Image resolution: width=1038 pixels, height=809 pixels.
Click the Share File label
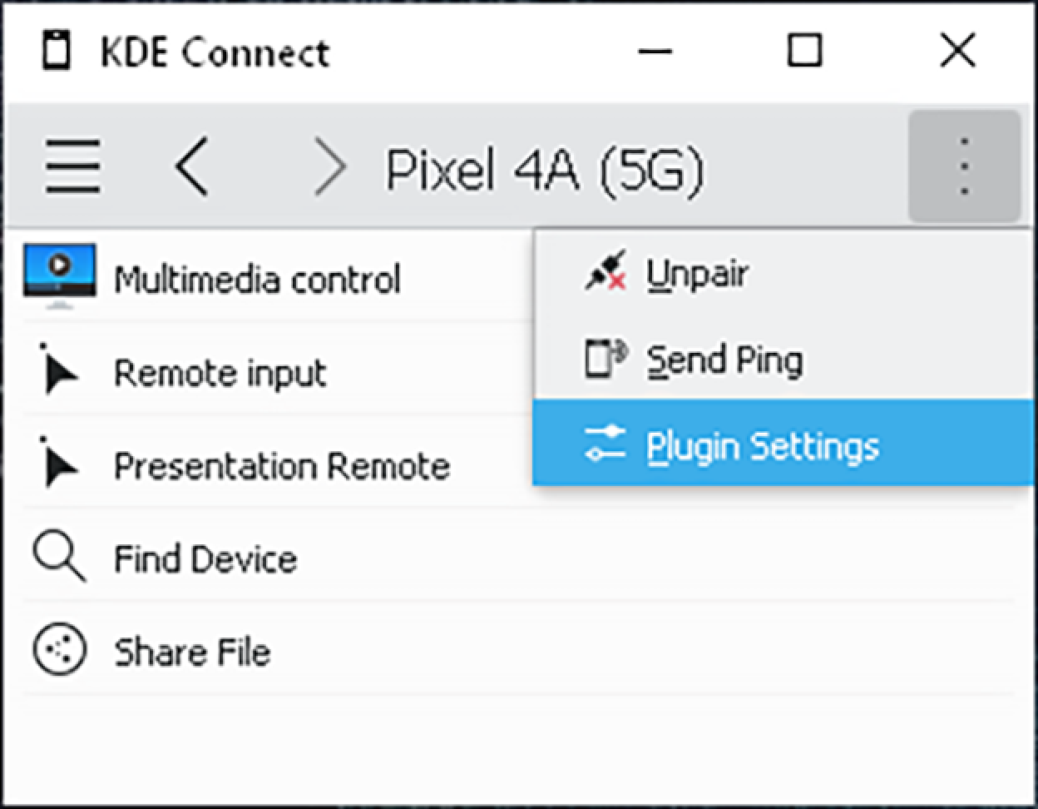pos(192,652)
